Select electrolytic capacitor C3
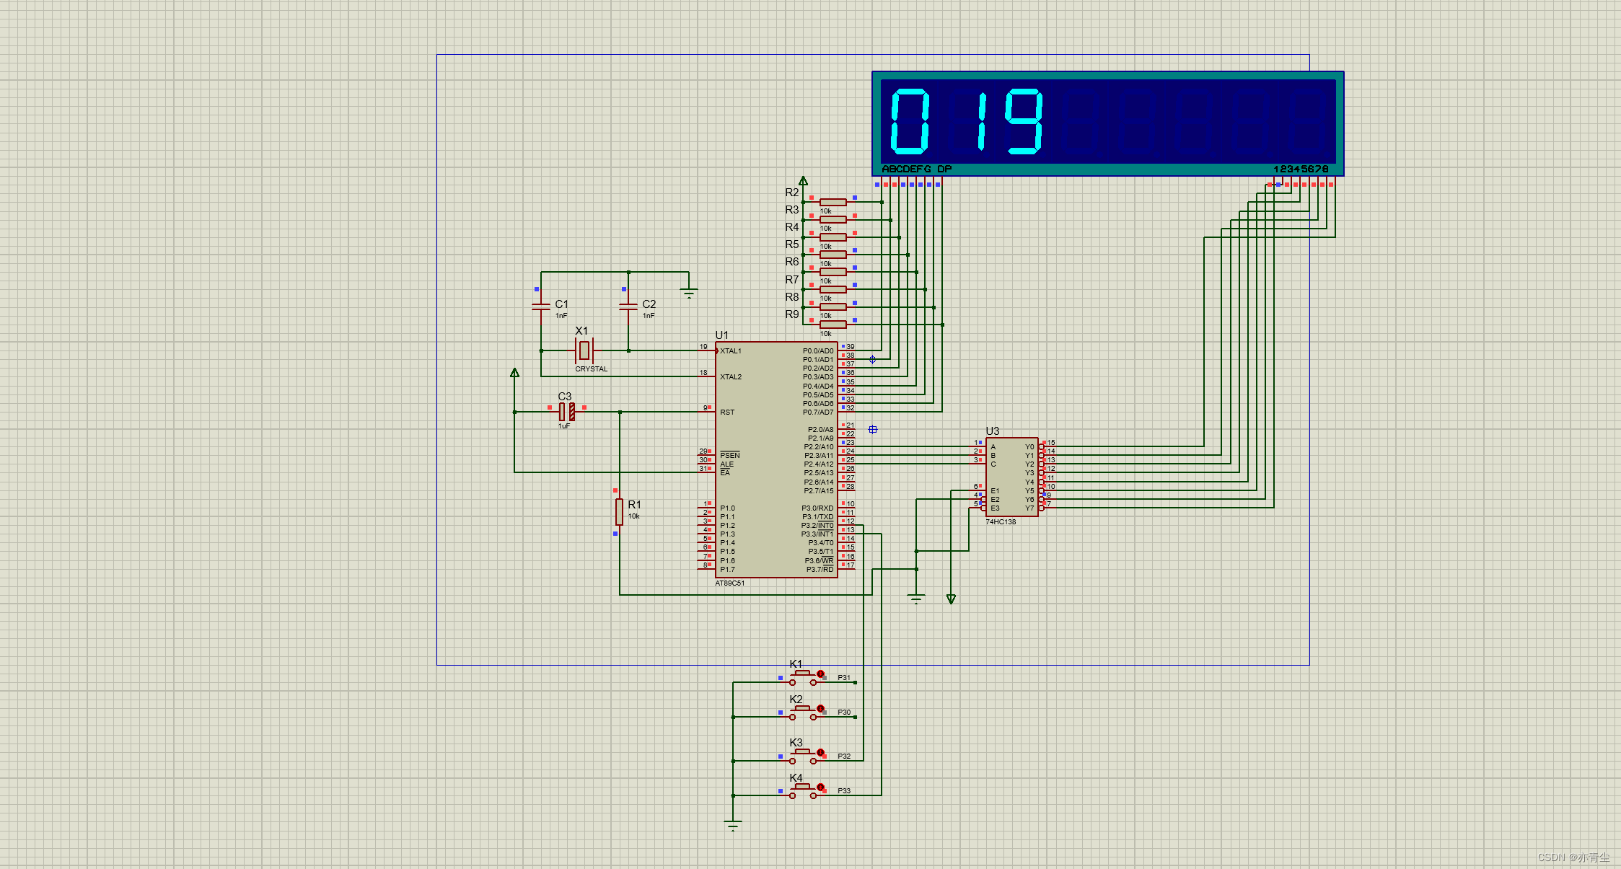 pyautogui.click(x=566, y=412)
